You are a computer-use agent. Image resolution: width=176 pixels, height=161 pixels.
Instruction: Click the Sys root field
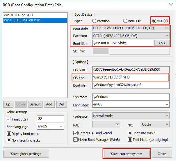click(131, 97)
